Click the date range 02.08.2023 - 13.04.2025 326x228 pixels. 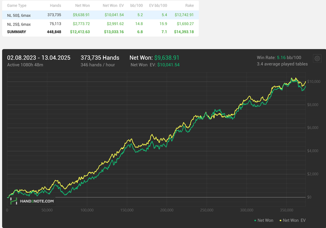pyautogui.click(x=39, y=58)
